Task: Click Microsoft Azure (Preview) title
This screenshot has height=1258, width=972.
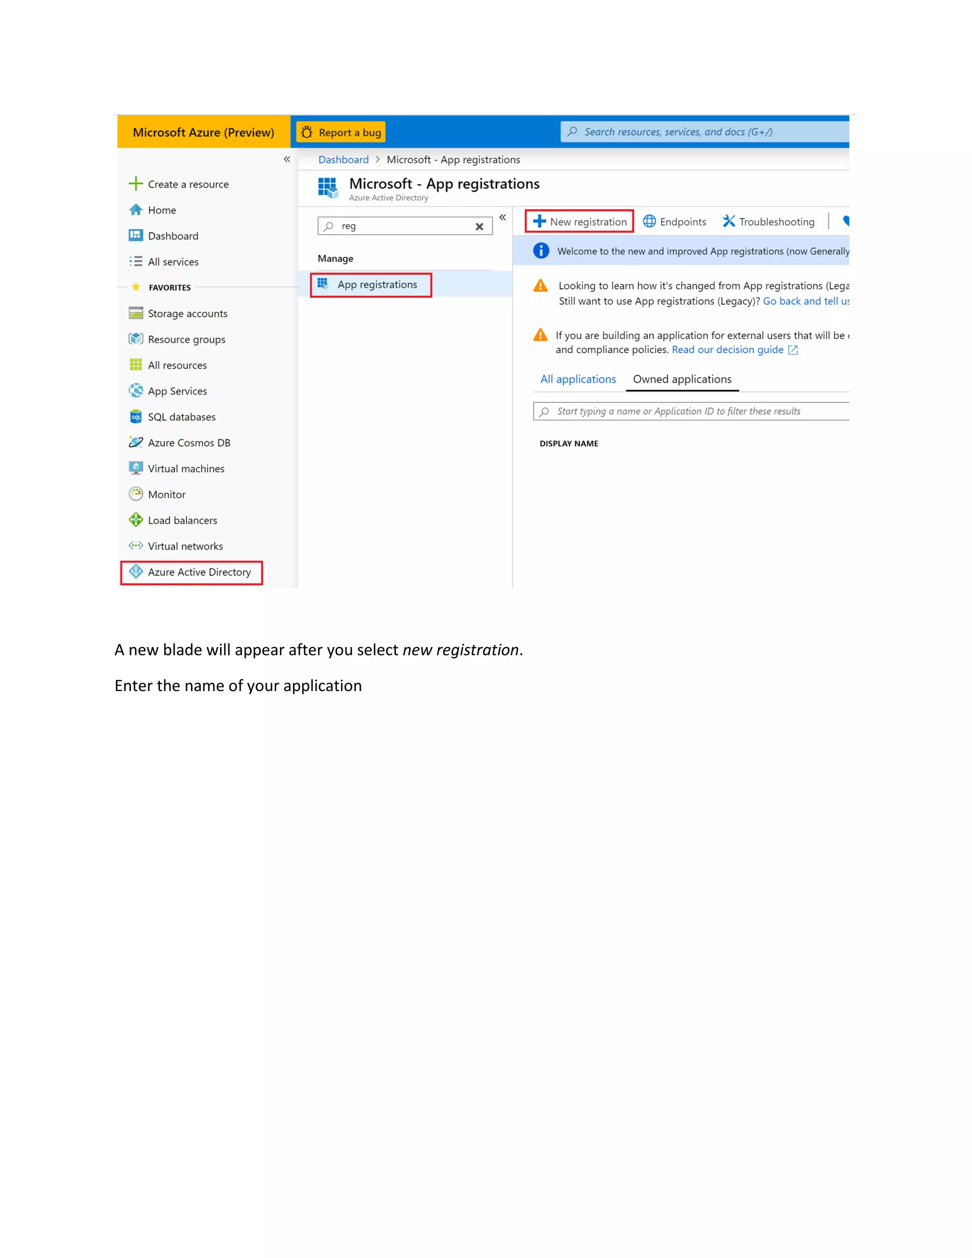Action: [x=203, y=132]
